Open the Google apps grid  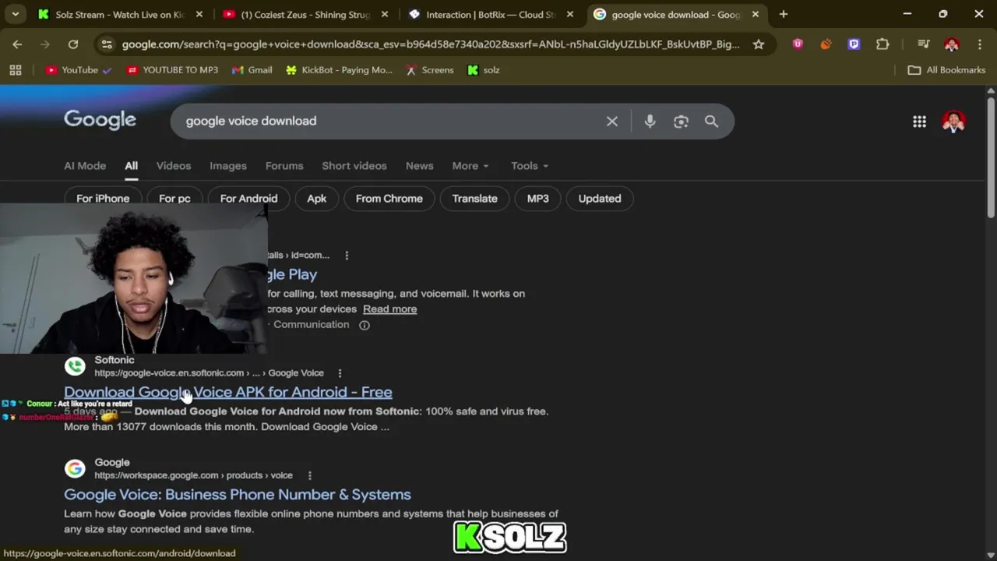pyautogui.click(x=919, y=121)
